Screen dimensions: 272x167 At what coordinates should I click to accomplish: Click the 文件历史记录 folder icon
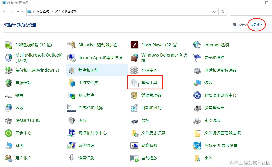[x=135, y=133]
